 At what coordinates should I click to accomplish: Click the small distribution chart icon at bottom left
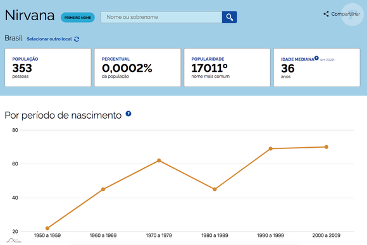[13, 240]
